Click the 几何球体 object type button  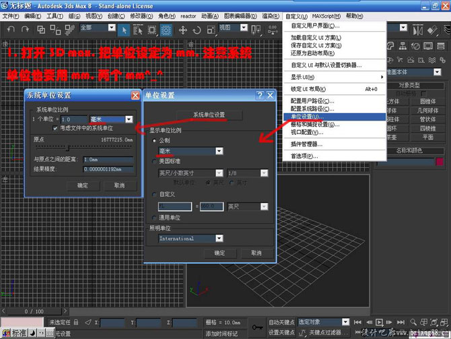pyautogui.click(x=427, y=111)
